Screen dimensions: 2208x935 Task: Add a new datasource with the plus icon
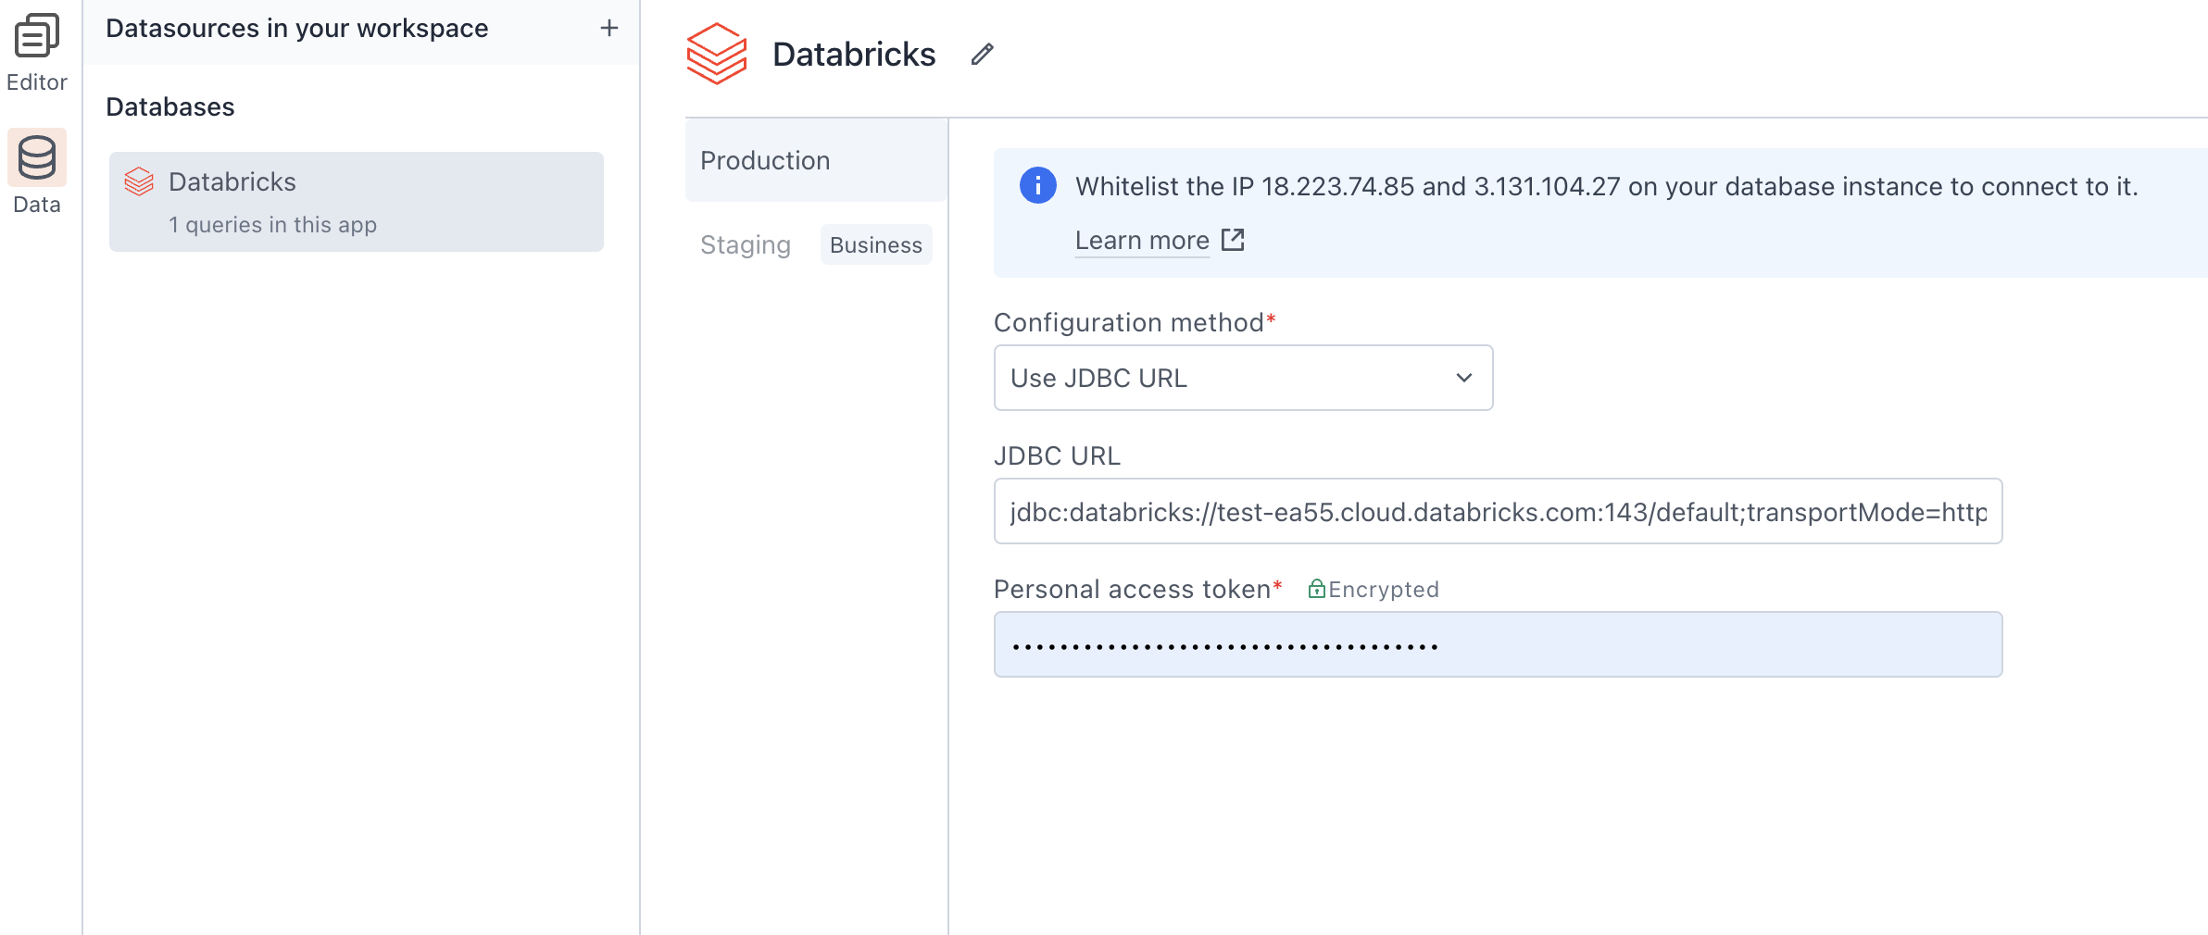click(608, 28)
